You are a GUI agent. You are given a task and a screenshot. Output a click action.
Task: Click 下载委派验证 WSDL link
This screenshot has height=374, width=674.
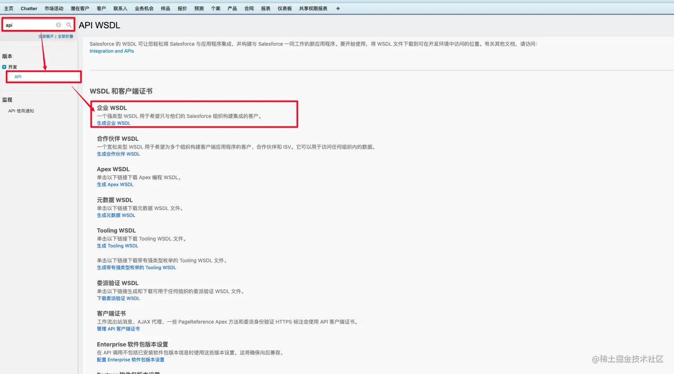(119, 298)
